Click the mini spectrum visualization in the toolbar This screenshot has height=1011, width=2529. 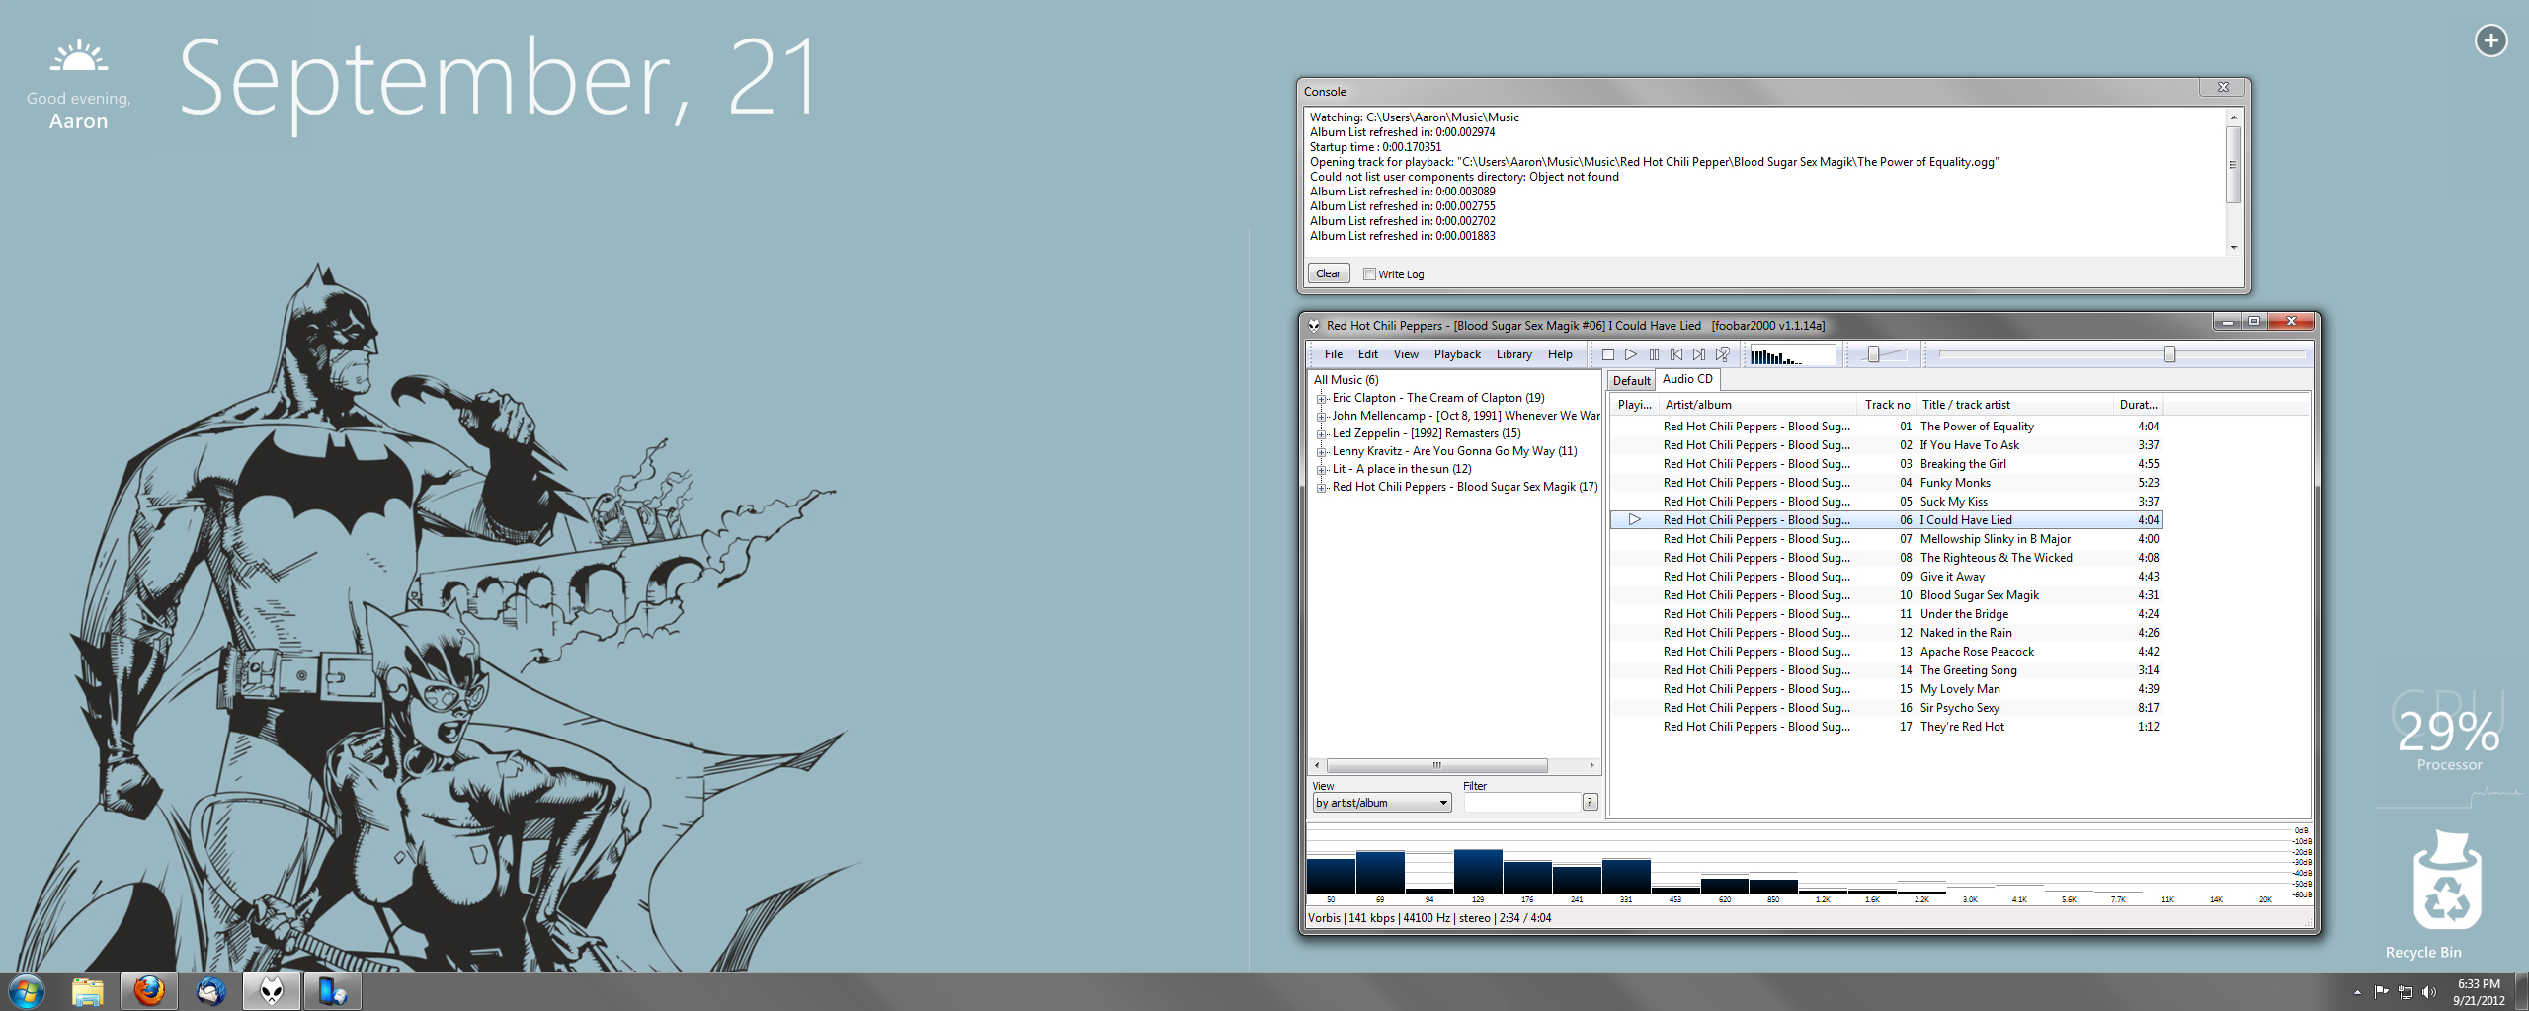pyautogui.click(x=1791, y=355)
